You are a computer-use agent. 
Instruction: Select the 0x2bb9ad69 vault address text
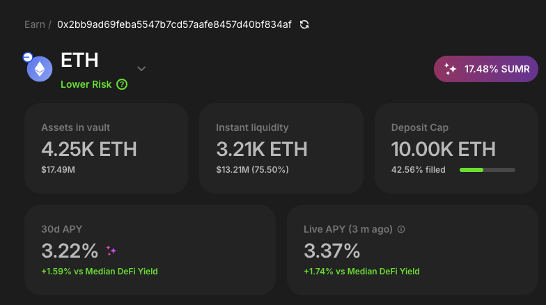[x=174, y=24]
